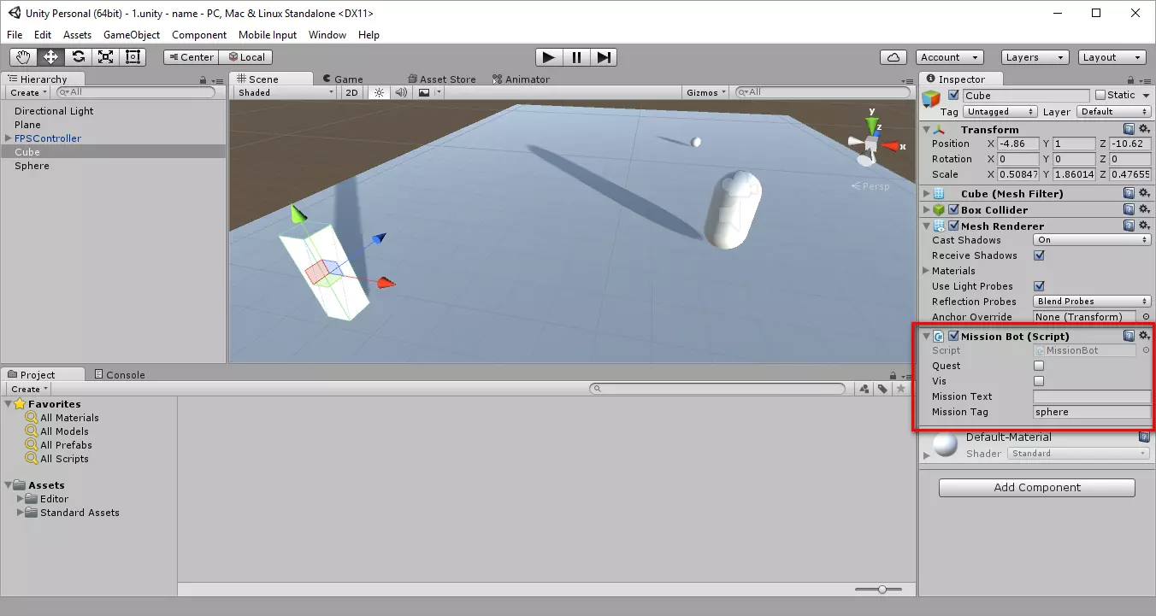1156x616 pixels.
Task: Toggle scene audio speaker icon
Action: [x=401, y=92]
